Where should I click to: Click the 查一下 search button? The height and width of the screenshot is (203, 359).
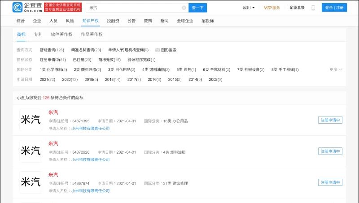click(x=197, y=8)
